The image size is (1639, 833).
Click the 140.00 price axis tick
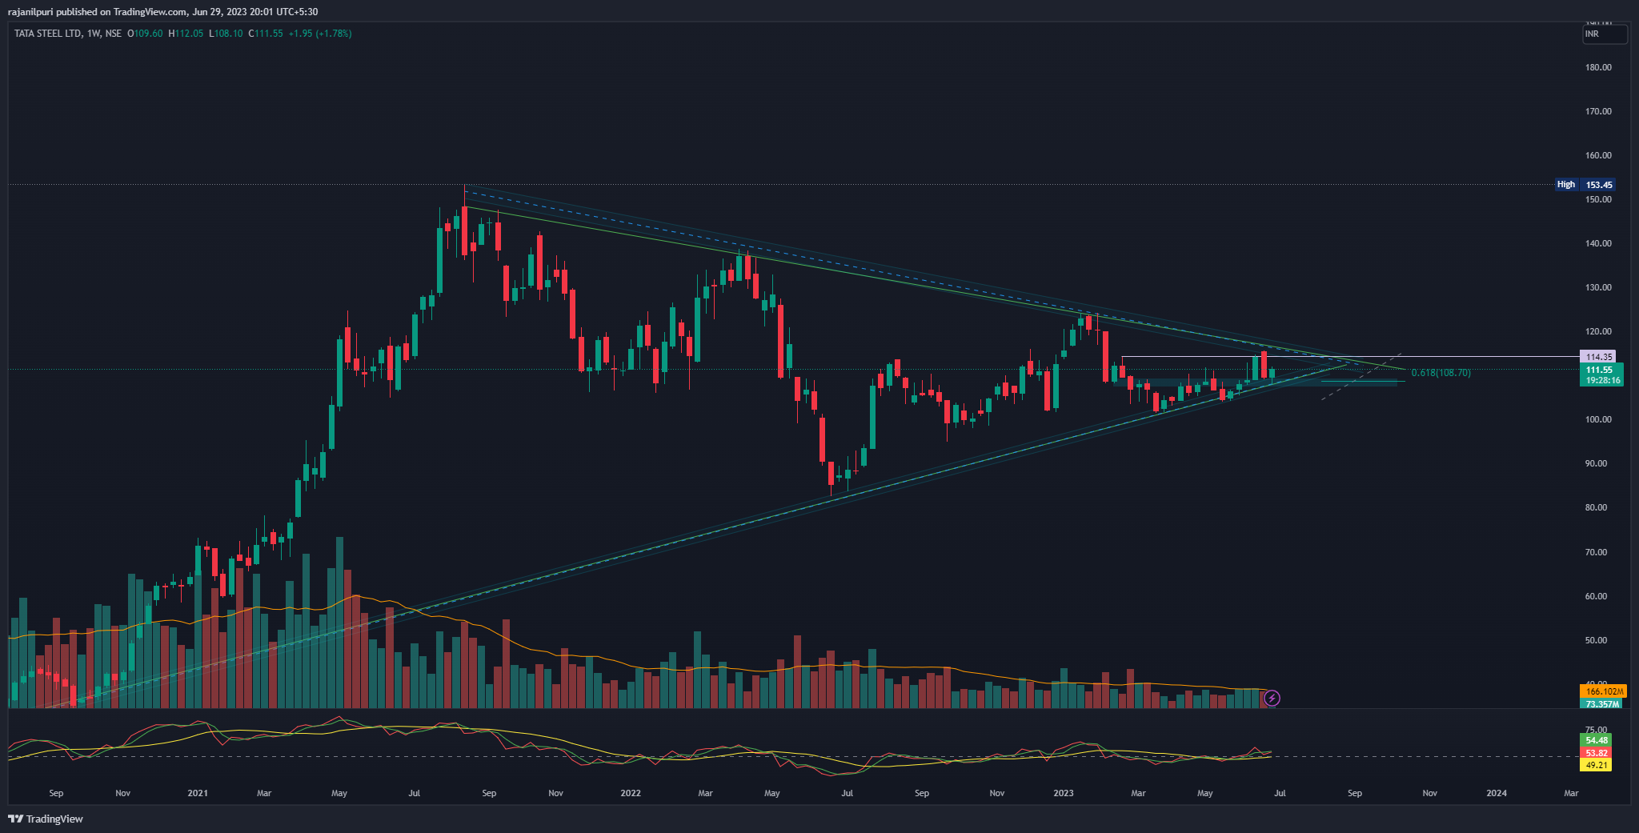point(1598,243)
